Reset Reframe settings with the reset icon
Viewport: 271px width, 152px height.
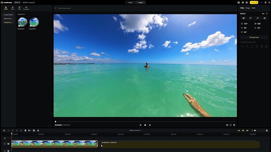(267, 14)
